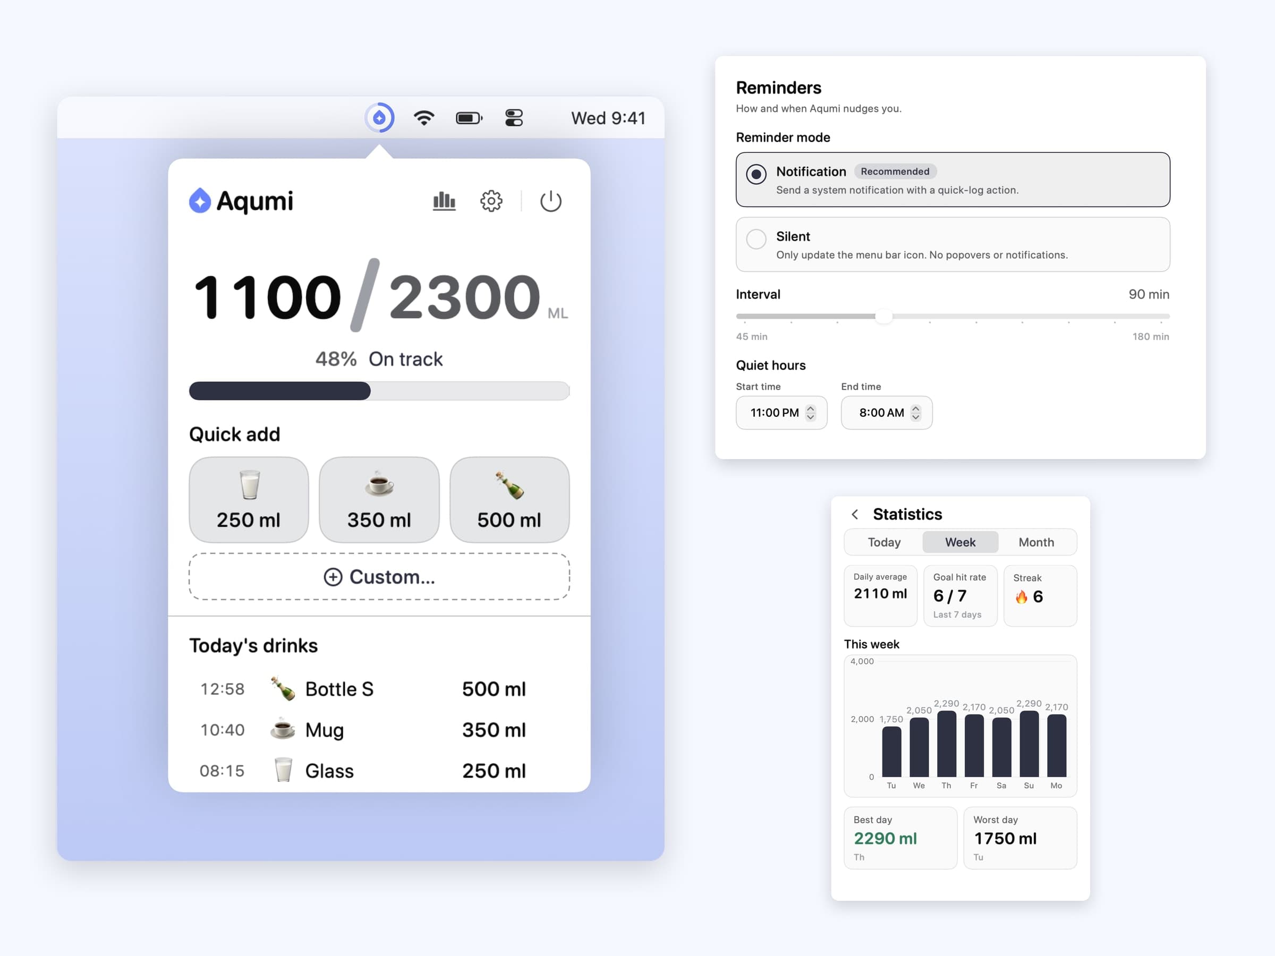Viewport: 1275px width, 956px height.
Task: Select the Glass entry at 08:15
Action: point(379,771)
